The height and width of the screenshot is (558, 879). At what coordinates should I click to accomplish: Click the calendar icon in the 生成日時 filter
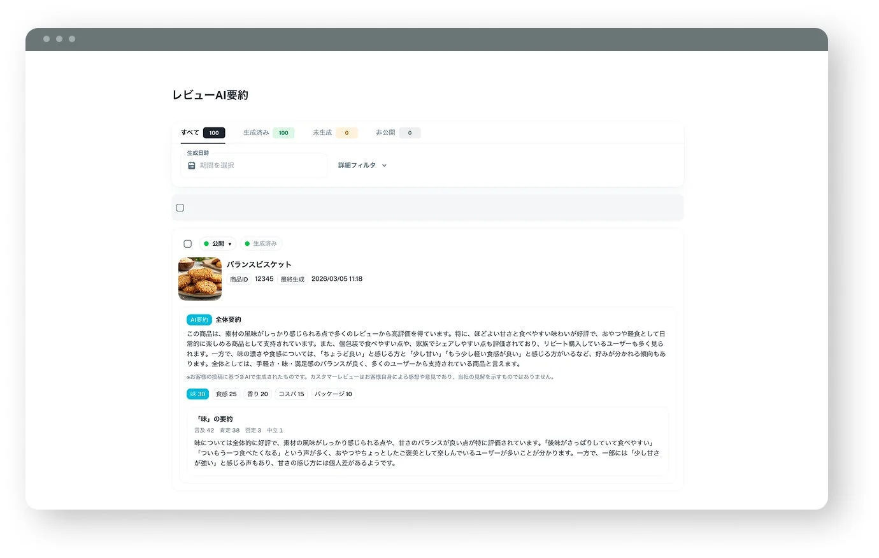[192, 165]
